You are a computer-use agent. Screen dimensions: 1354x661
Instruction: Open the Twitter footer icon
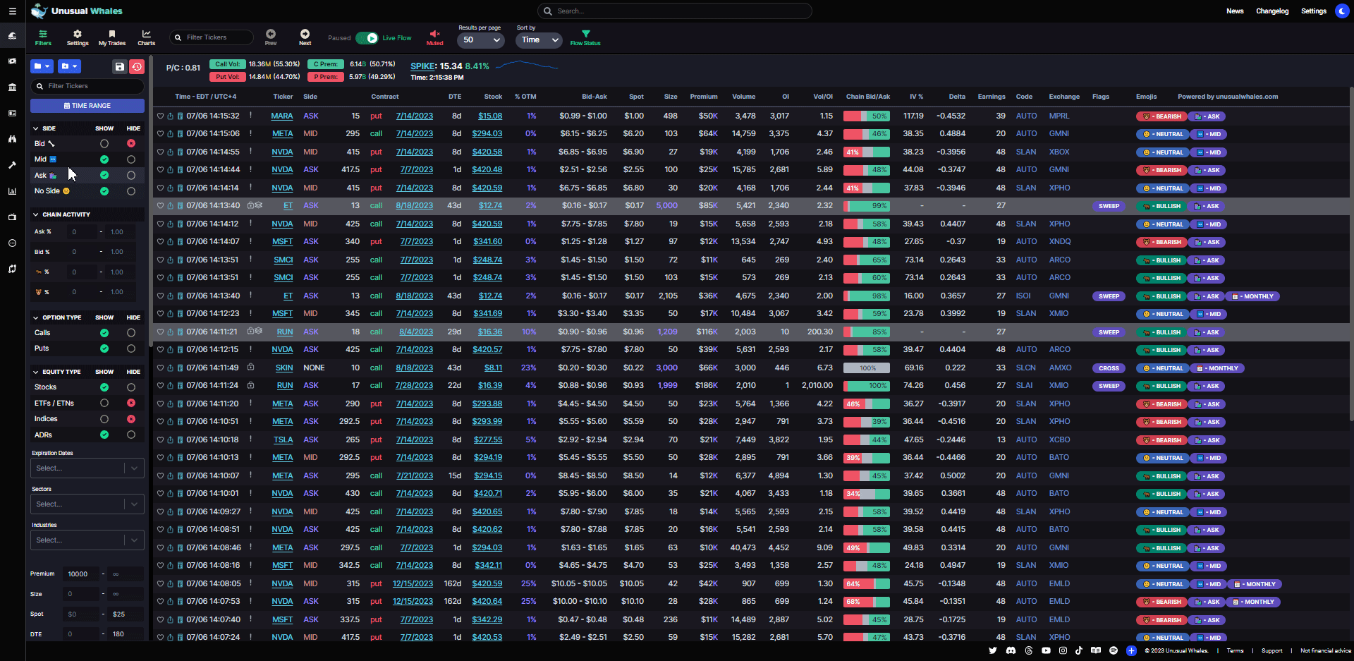(x=993, y=650)
